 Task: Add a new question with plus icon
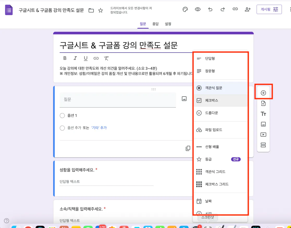(x=263, y=93)
